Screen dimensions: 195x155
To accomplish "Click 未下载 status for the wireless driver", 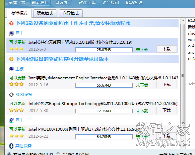I will coord(142,50).
